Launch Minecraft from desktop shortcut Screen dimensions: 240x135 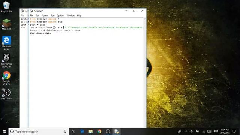pos(6,24)
